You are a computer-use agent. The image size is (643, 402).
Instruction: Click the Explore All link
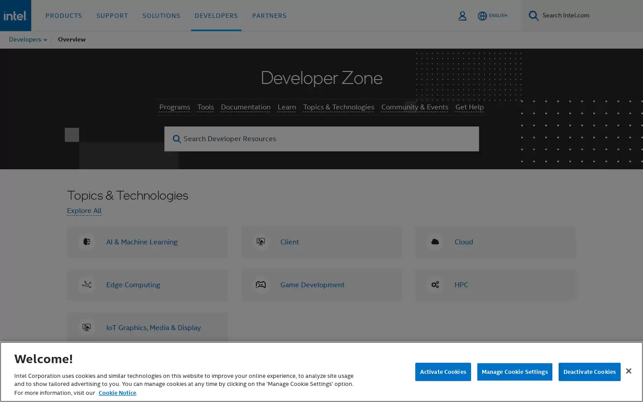tap(84, 211)
